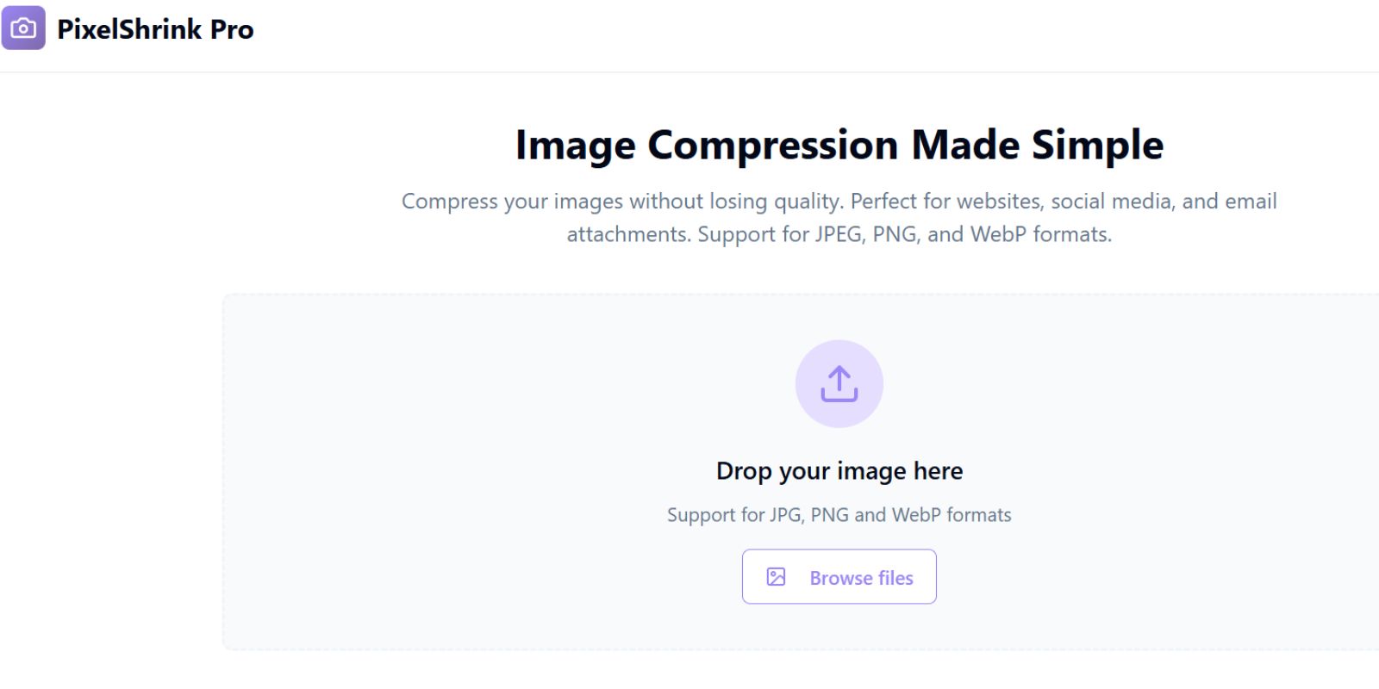Click the word 'Pro' in the app title
Image resolution: width=1379 pixels, height=689 pixels.
point(232,29)
